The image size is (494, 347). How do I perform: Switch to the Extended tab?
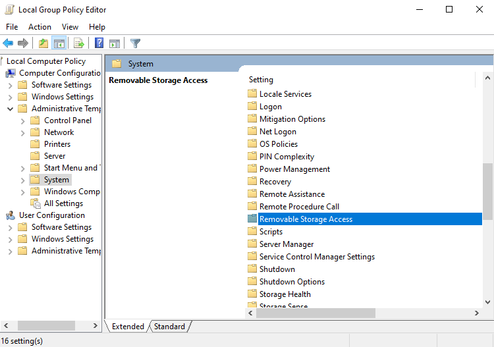(128, 327)
